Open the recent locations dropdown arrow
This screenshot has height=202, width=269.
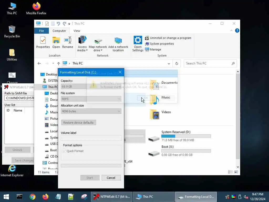[53, 63]
